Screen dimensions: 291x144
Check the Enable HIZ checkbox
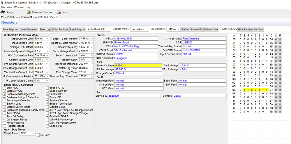[x=47, y=126]
